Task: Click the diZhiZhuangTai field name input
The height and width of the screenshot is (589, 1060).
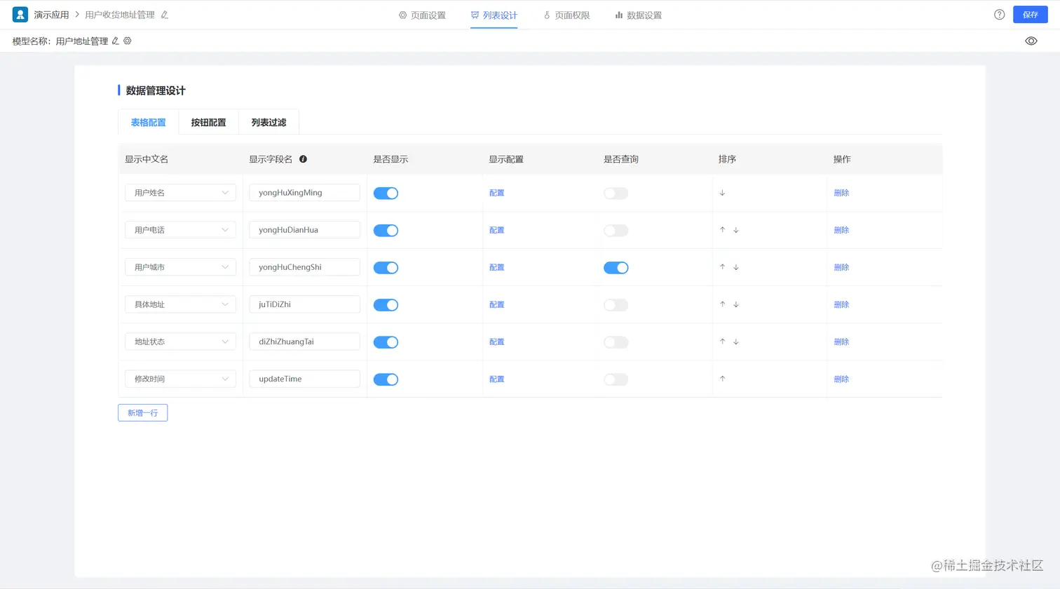Action: click(x=304, y=341)
